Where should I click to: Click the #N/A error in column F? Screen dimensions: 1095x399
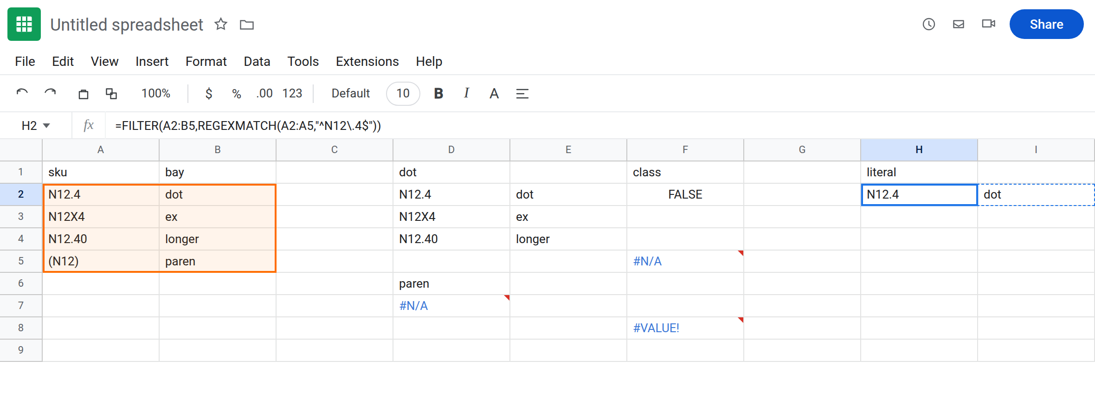pos(685,261)
